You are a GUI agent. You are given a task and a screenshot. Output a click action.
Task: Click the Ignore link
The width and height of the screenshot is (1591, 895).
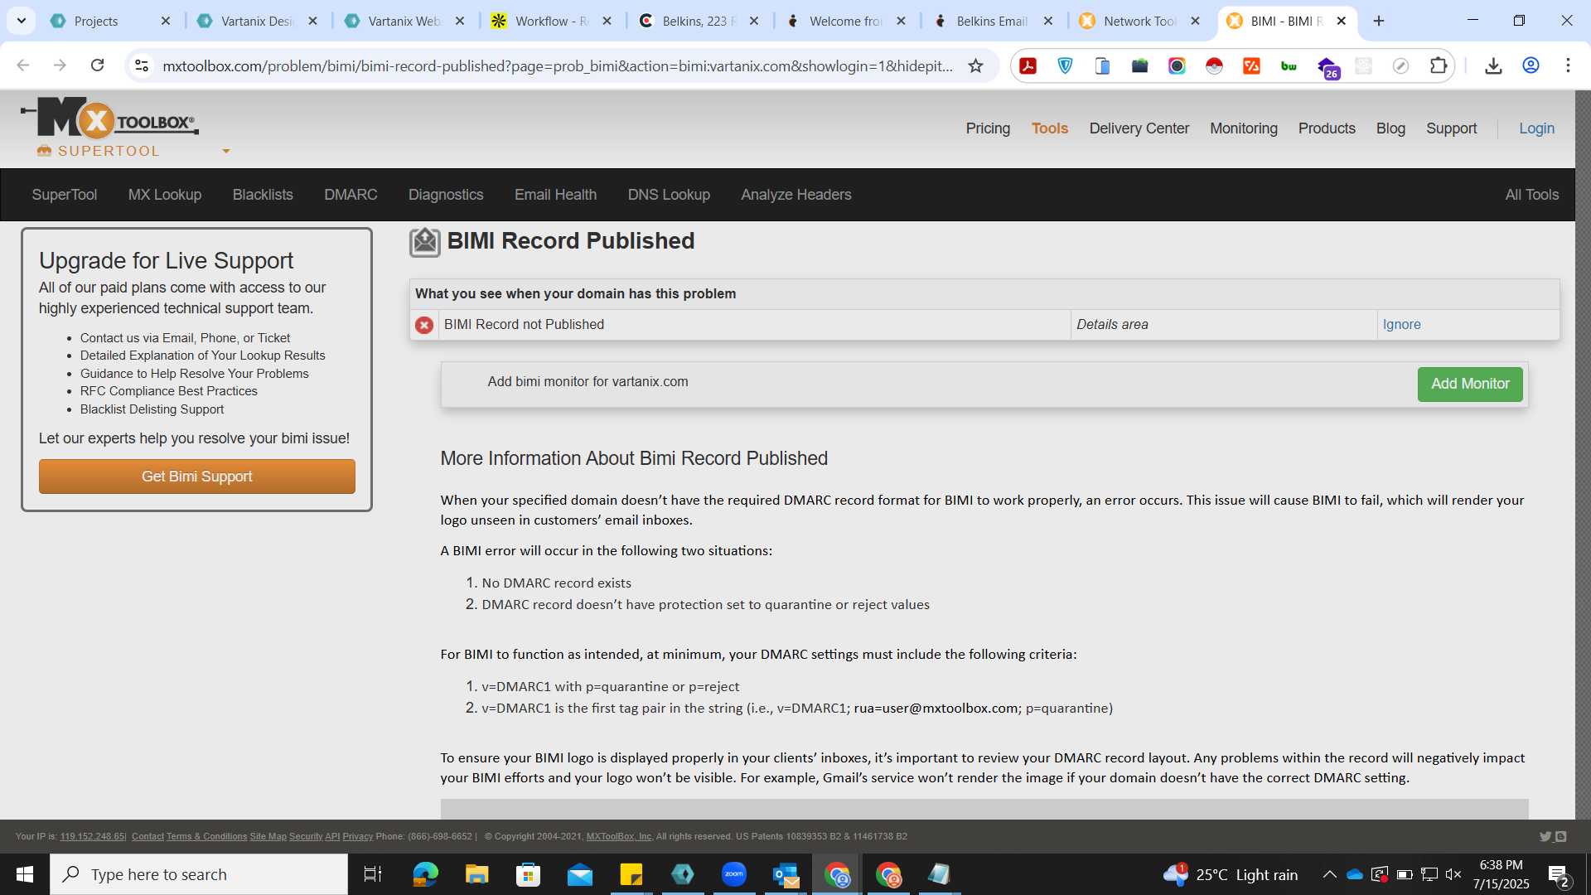click(1401, 325)
